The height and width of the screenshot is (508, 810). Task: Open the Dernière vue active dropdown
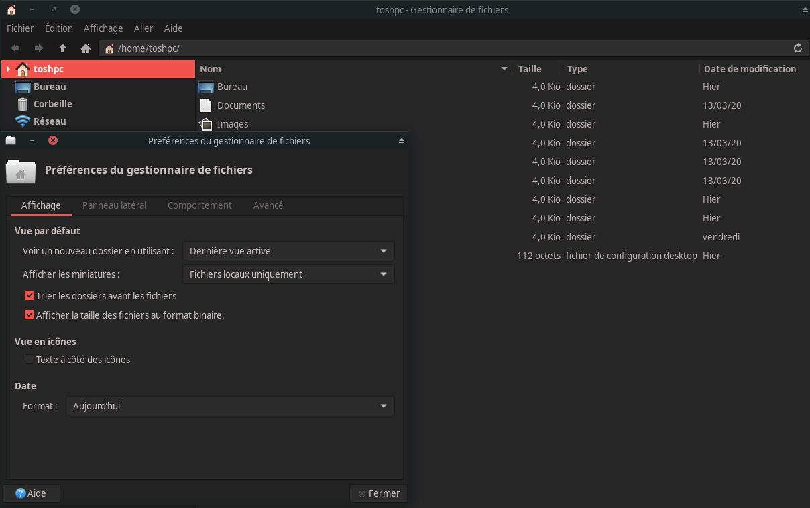(288, 251)
